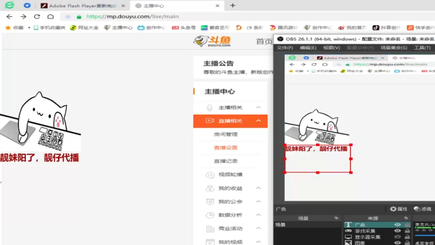This screenshot has width=435, height=245.
Task: Click the 360 browser logo icon
Action: click(9, 5)
